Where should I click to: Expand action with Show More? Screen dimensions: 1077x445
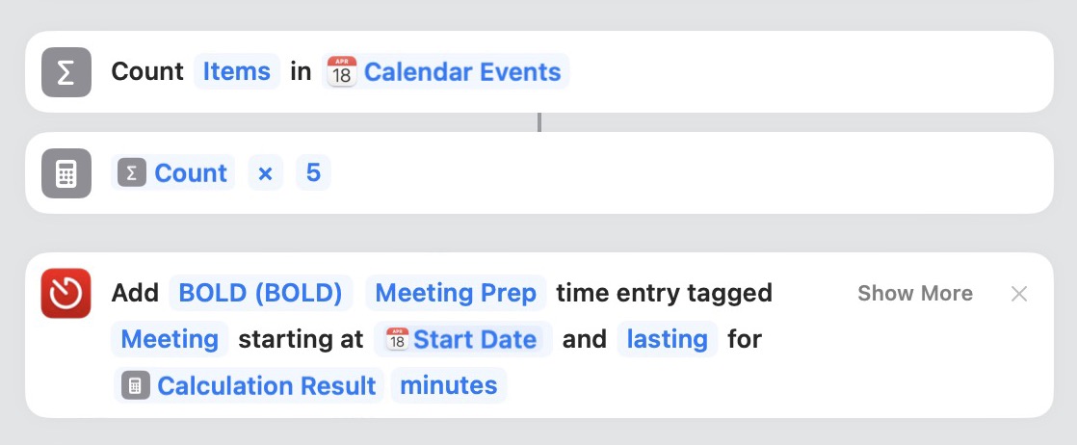(x=915, y=293)
